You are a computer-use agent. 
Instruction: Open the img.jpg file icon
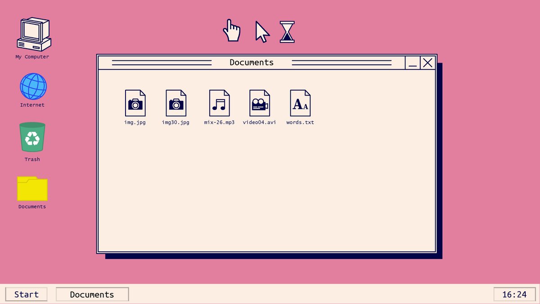(135, 102)
